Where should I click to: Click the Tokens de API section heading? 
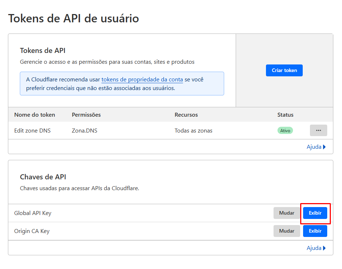[x=43, y=50]
